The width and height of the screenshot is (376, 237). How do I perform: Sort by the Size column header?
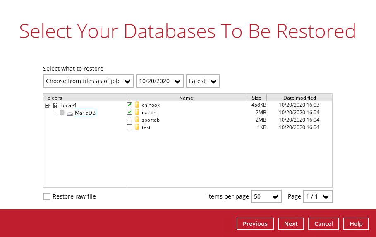256,98
